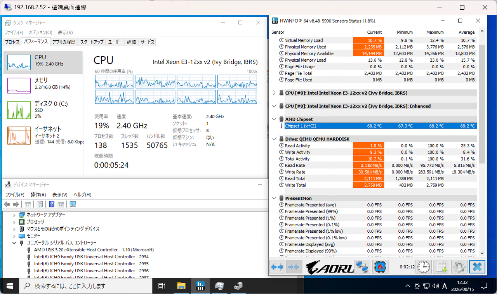
Task: Expand プロセッサ node in Device Manager
Action: click(x=14, y=222)
